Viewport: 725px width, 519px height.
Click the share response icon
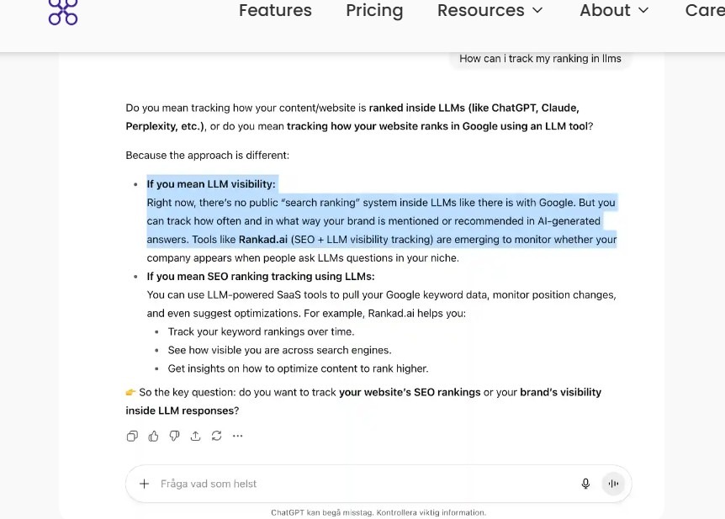195,436
